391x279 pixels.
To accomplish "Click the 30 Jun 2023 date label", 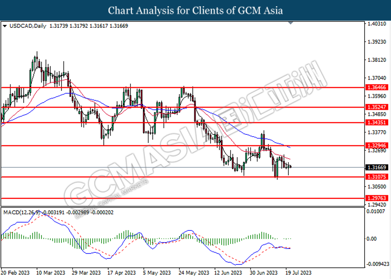I will tap(264, 273).
